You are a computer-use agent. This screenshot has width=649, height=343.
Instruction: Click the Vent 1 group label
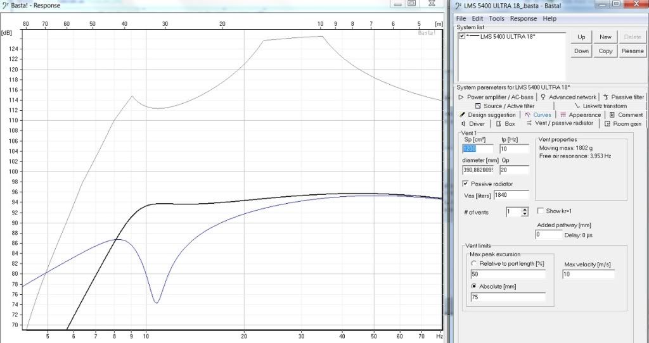(470, 133)
